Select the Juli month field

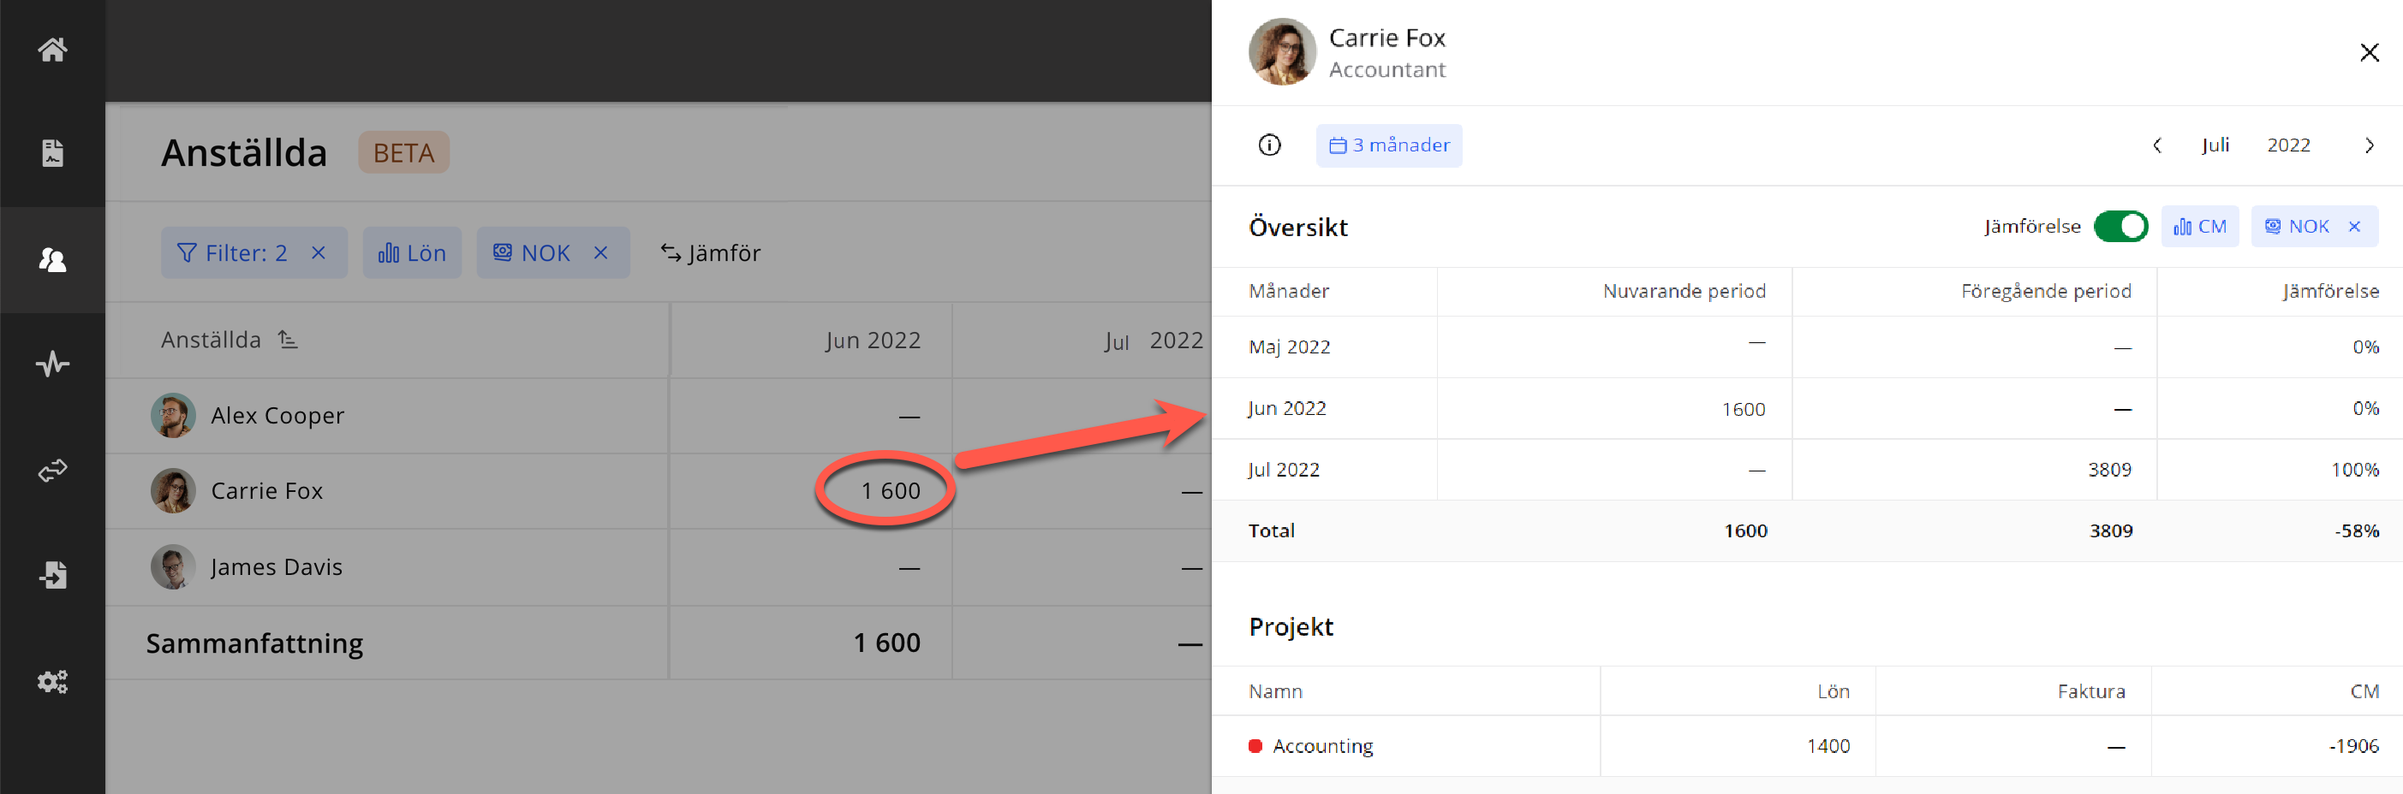2215,145
